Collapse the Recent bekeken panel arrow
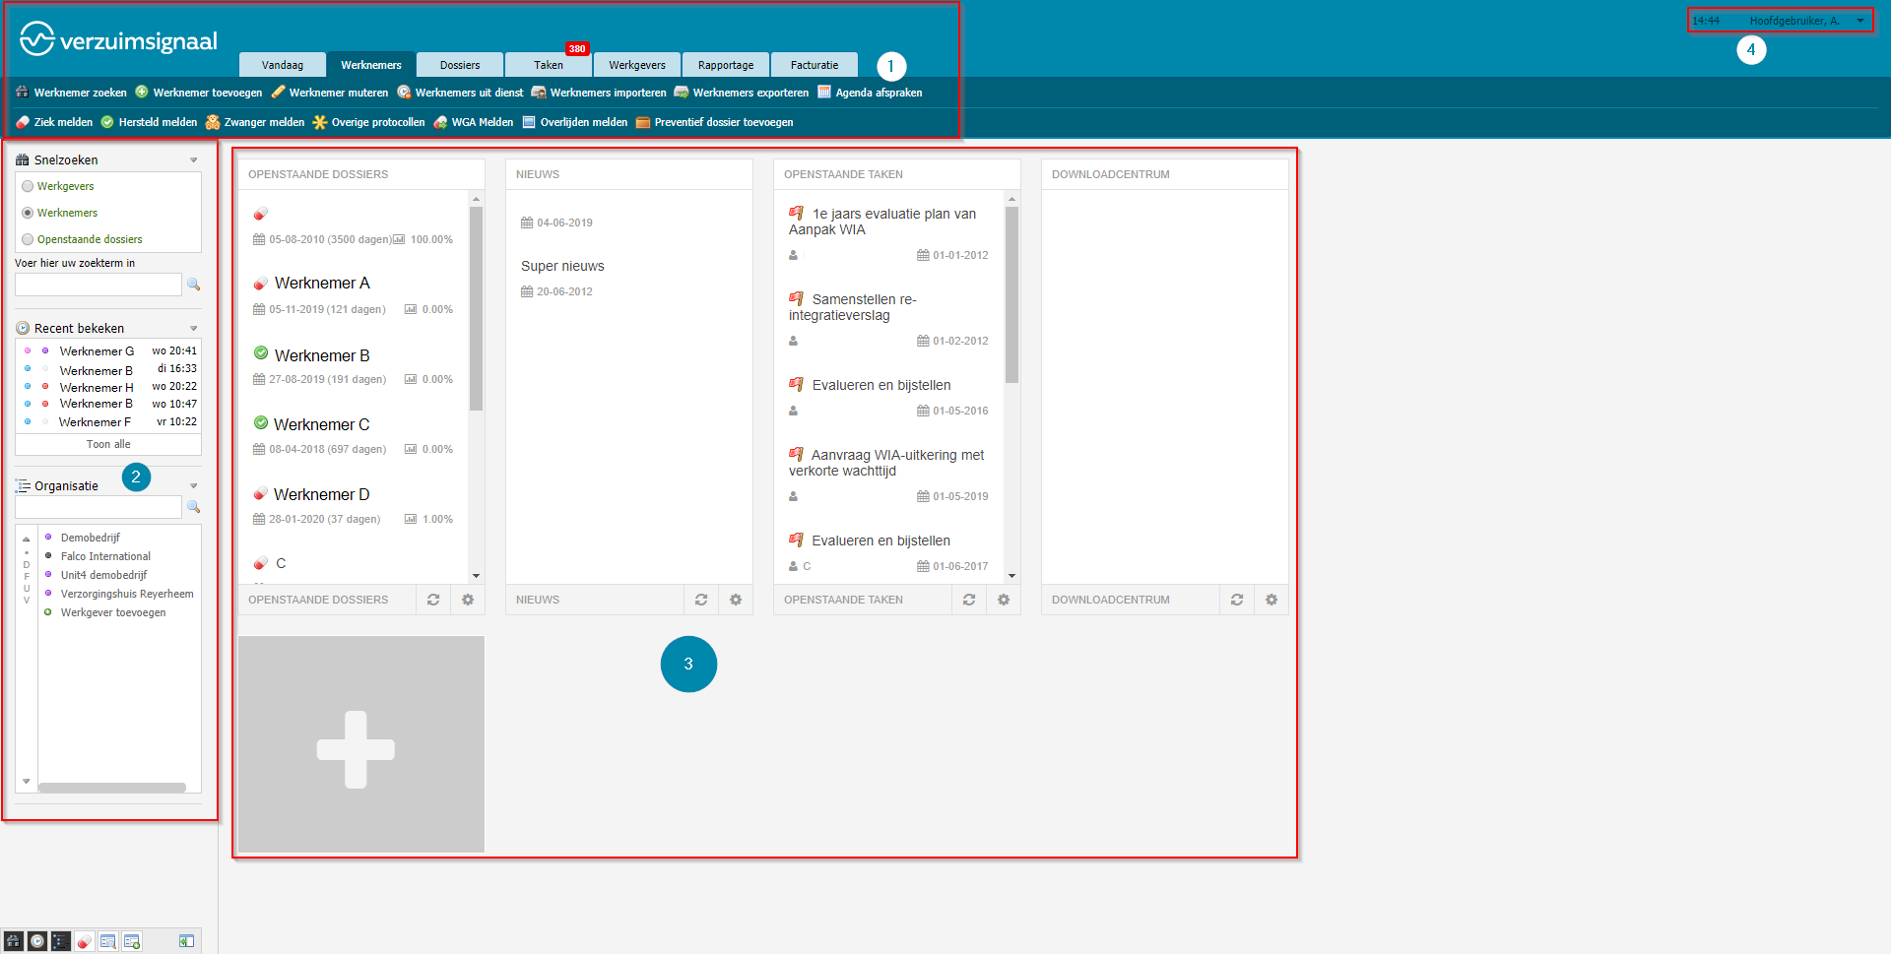1891x954 pixels. (194, 328)
